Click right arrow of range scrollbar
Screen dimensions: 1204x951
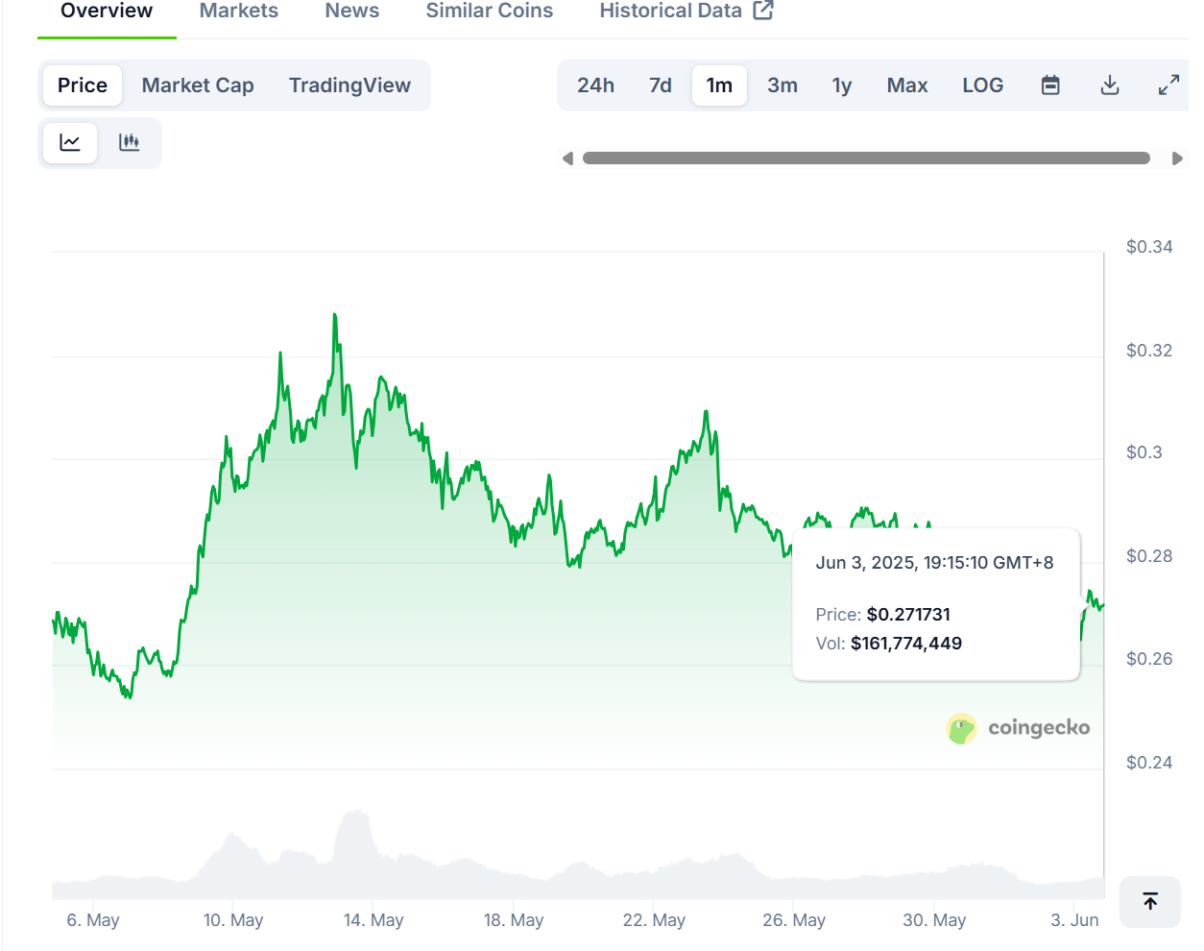click(x=1177, y=158)
